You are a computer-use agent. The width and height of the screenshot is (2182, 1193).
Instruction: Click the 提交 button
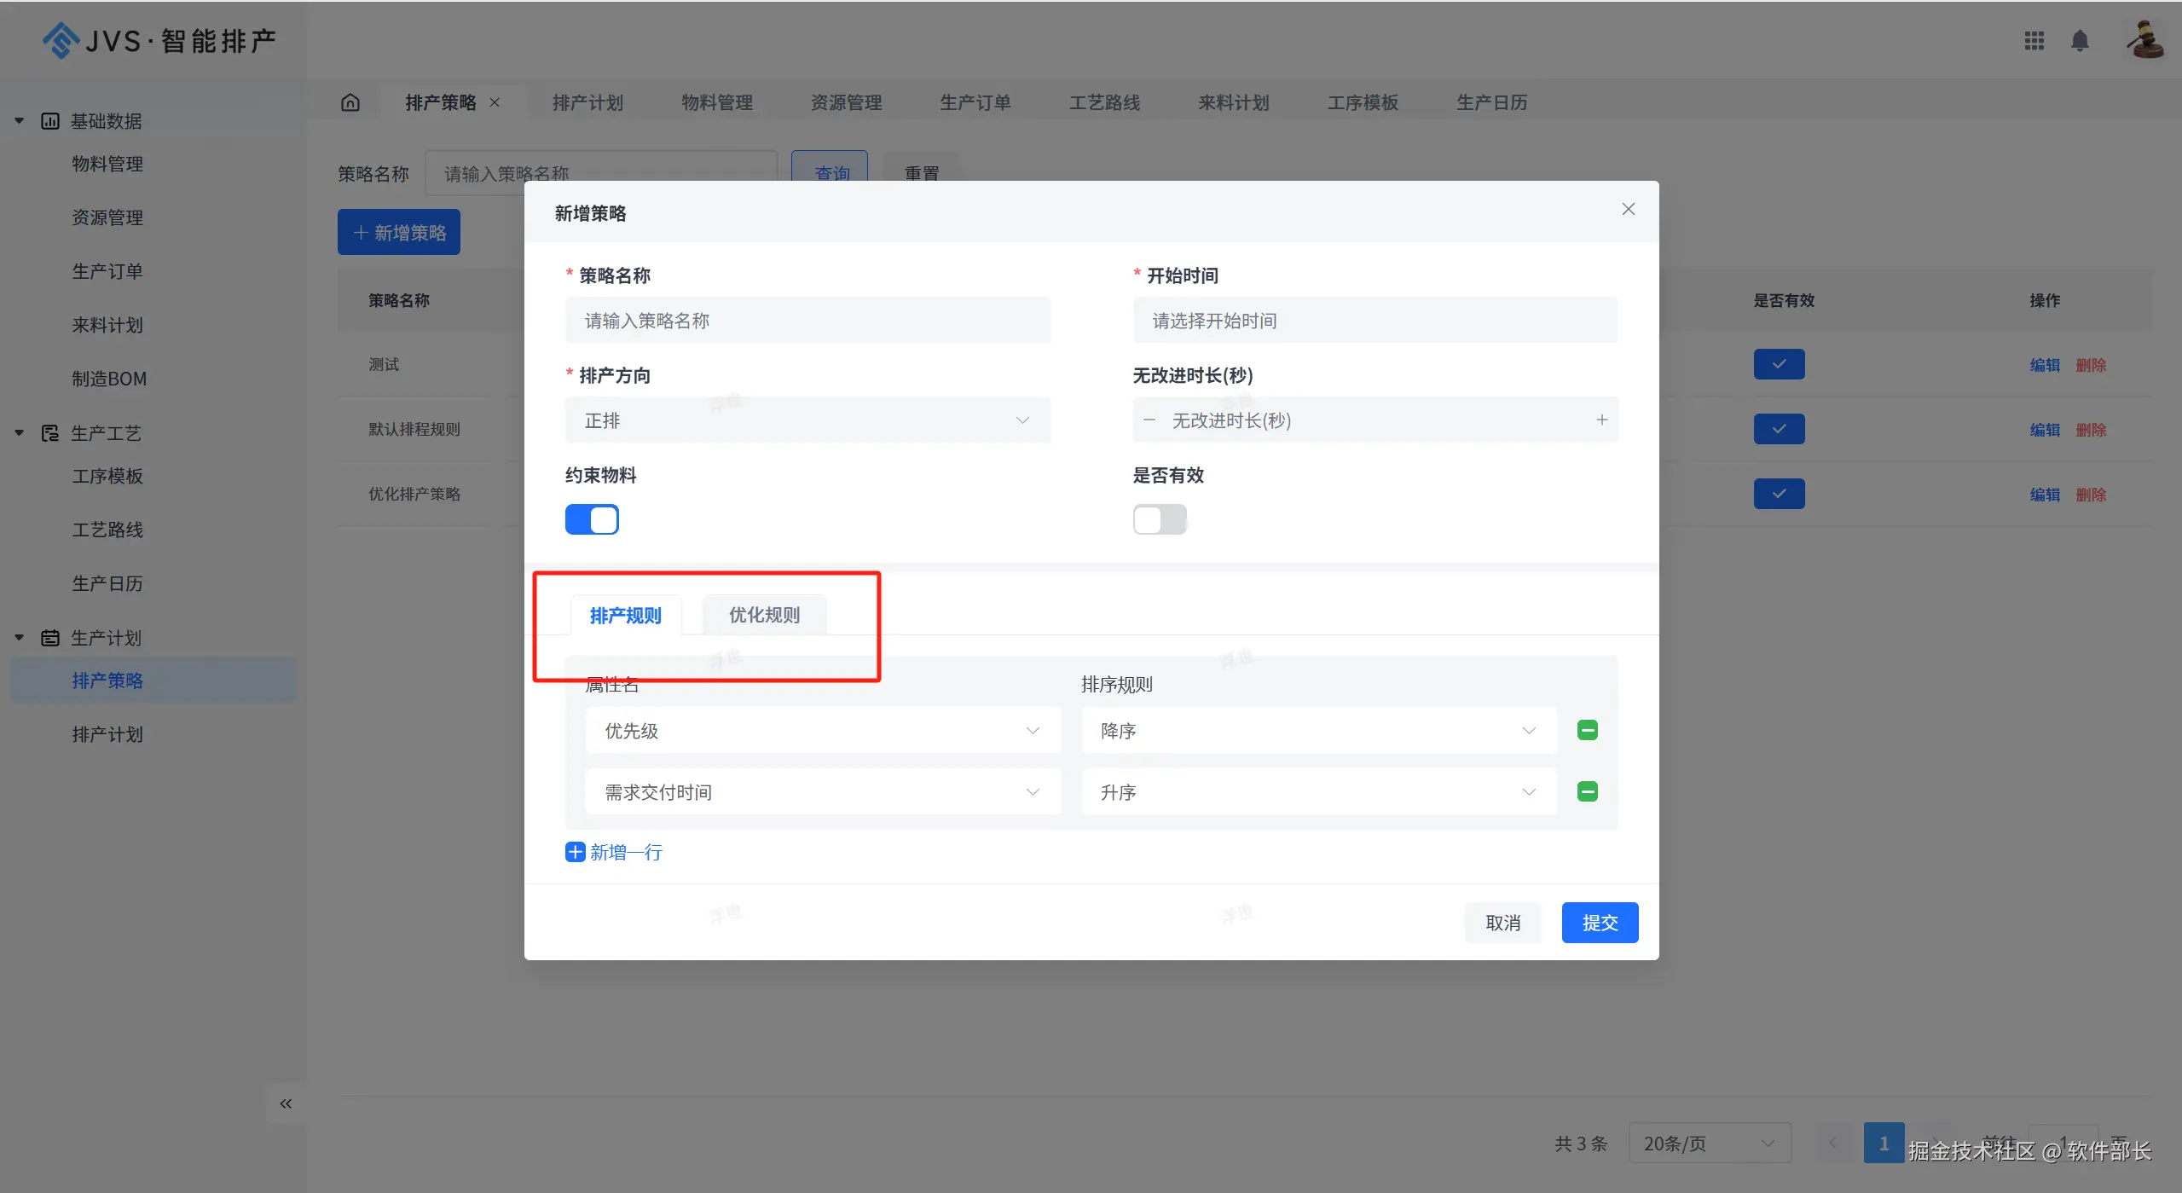coord(1600,923)
